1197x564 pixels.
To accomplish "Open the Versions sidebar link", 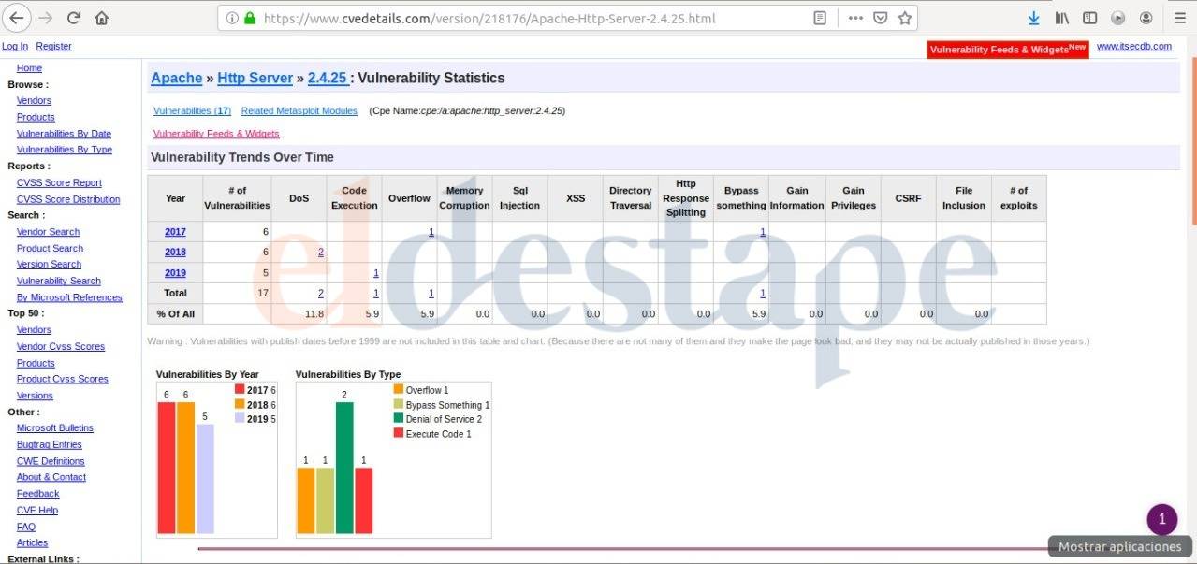I will (x=35, y=396).
